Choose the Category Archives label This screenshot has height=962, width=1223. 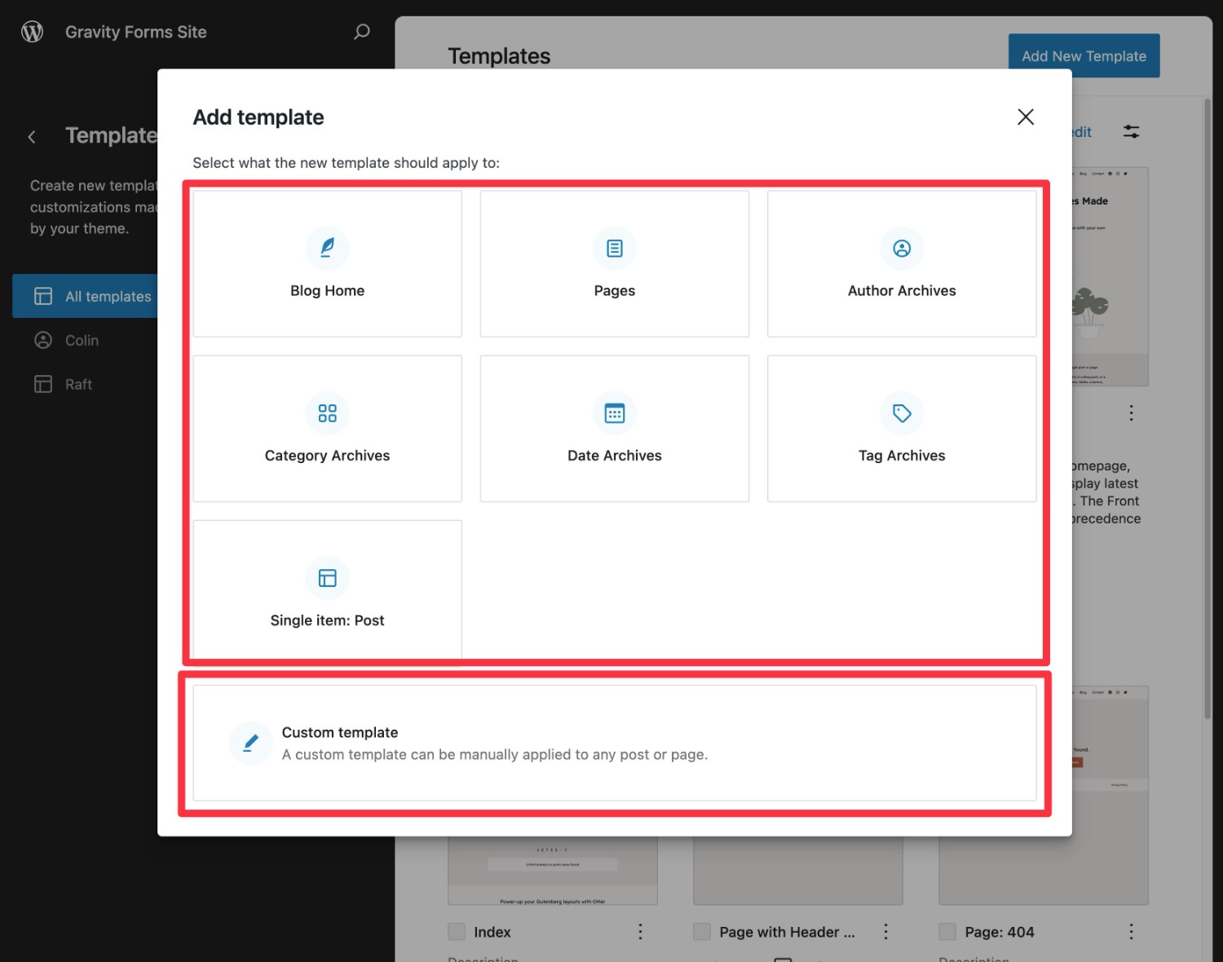coord(327,456)
